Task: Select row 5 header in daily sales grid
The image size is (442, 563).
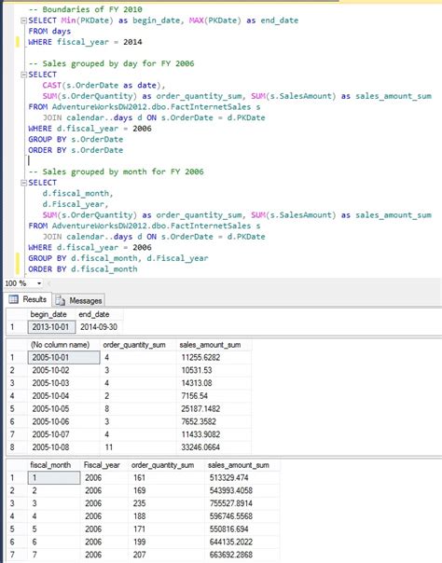Action: [x=12, y=409]
